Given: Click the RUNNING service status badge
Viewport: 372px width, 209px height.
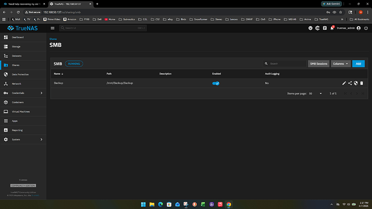Looking at the screenshot, I should pyautogui.click(x=74, y=64).
